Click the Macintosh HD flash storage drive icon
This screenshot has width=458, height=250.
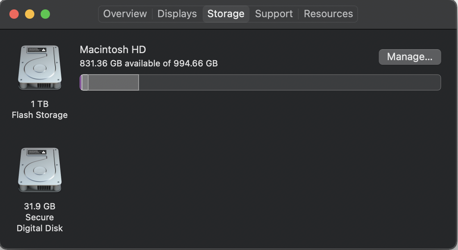[x=39, y=68]
